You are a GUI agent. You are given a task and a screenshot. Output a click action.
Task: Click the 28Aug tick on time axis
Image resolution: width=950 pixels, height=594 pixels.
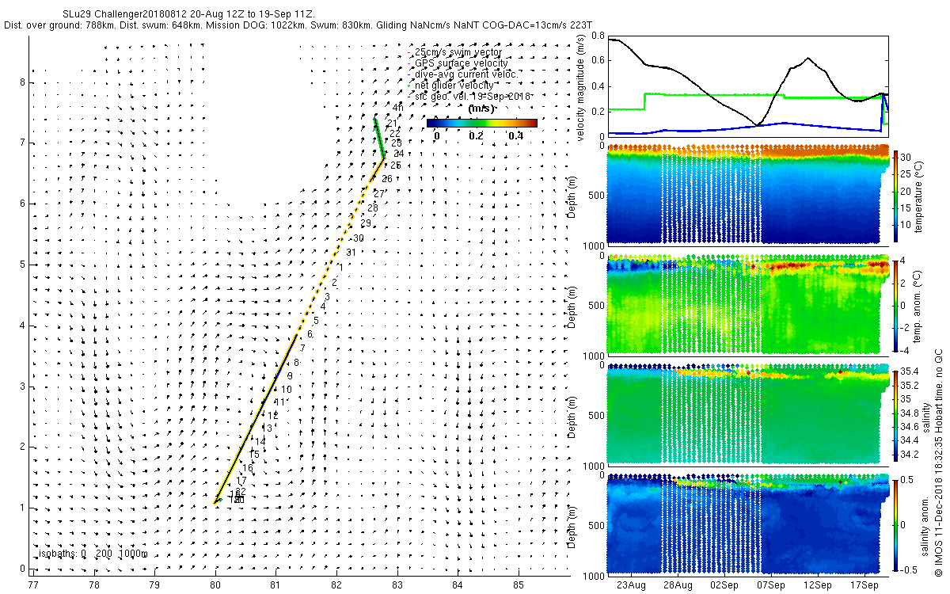point(678,586)
